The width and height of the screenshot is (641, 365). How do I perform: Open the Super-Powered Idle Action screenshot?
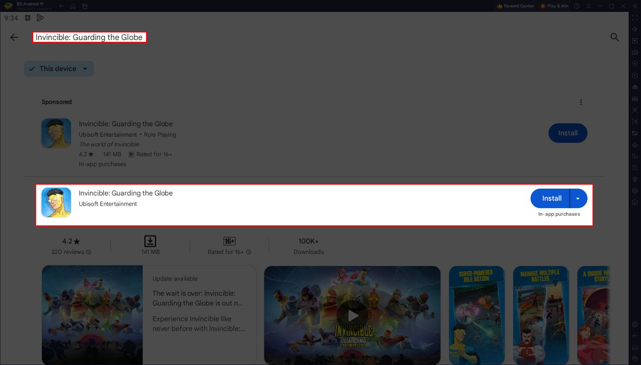pos(477,316)
